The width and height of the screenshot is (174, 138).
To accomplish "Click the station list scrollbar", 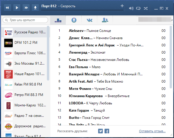I will (x=48, y=53).
